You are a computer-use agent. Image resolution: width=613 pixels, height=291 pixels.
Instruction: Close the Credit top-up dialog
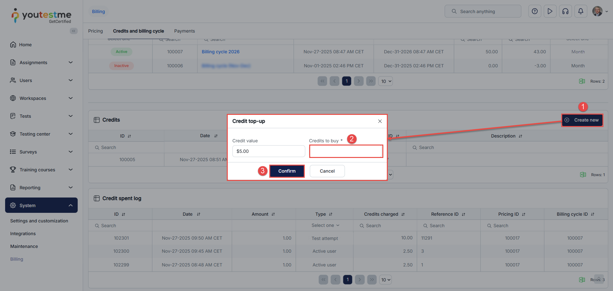[x=380, y=121]
